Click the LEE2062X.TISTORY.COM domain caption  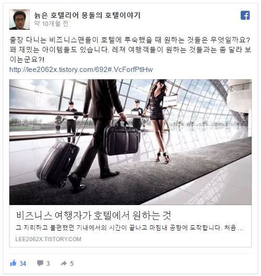pos(48,239)
